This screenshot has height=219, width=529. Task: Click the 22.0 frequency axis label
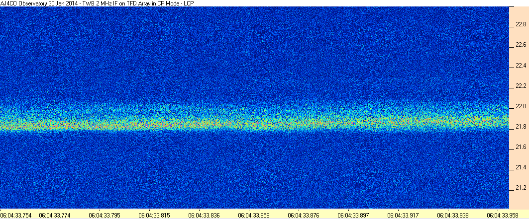point(521,106)
